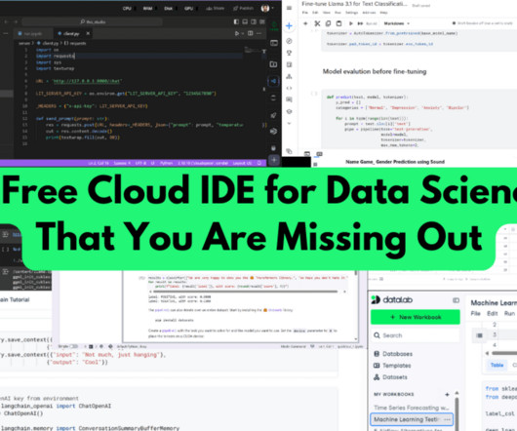Click the Python language mode in status bar

tap(166, 163)
